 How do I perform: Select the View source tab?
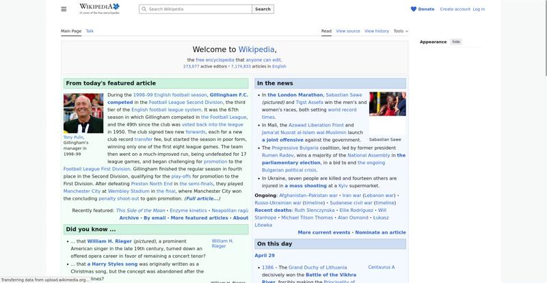coord(347,31)
